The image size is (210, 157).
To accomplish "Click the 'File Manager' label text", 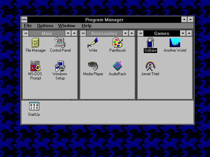I will point(36,50).
